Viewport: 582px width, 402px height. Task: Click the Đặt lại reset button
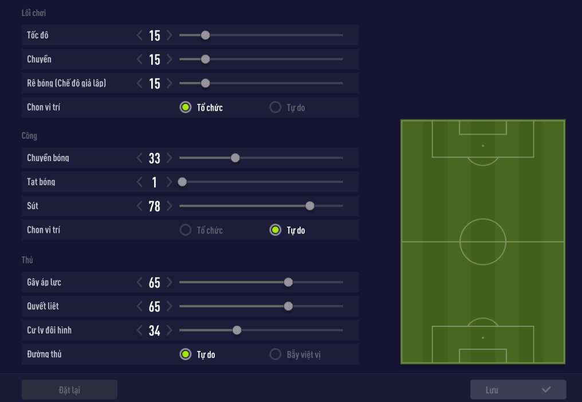[x=69, y=390]
